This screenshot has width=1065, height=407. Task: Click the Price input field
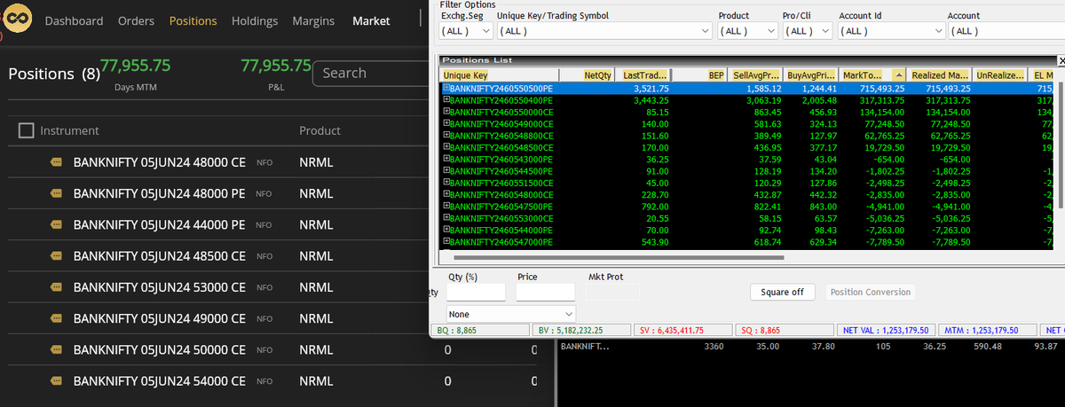coord(545,292)
